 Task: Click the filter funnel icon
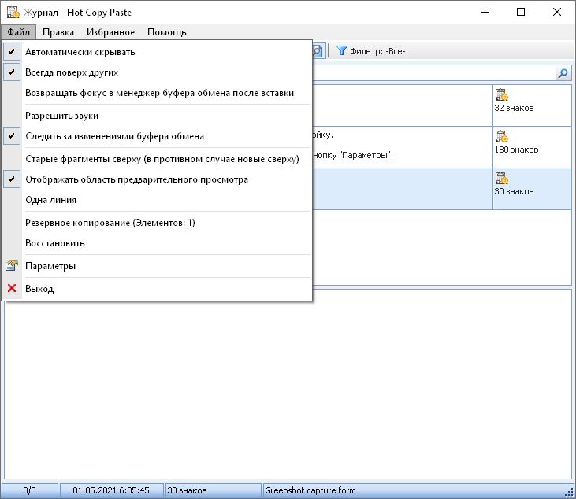(342, 50)
